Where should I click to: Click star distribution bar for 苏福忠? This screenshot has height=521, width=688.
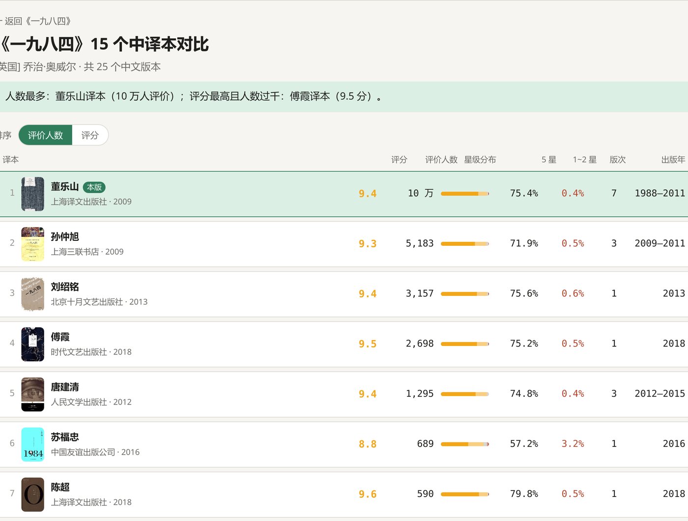(465, 444)
